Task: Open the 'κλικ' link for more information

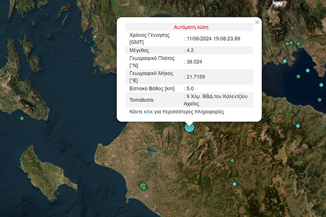Action: click(x=148, y=112)
